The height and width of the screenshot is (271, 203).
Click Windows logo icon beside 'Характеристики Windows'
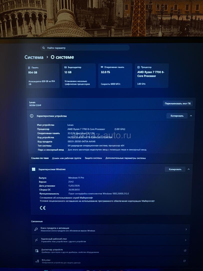tap(34, 169)
